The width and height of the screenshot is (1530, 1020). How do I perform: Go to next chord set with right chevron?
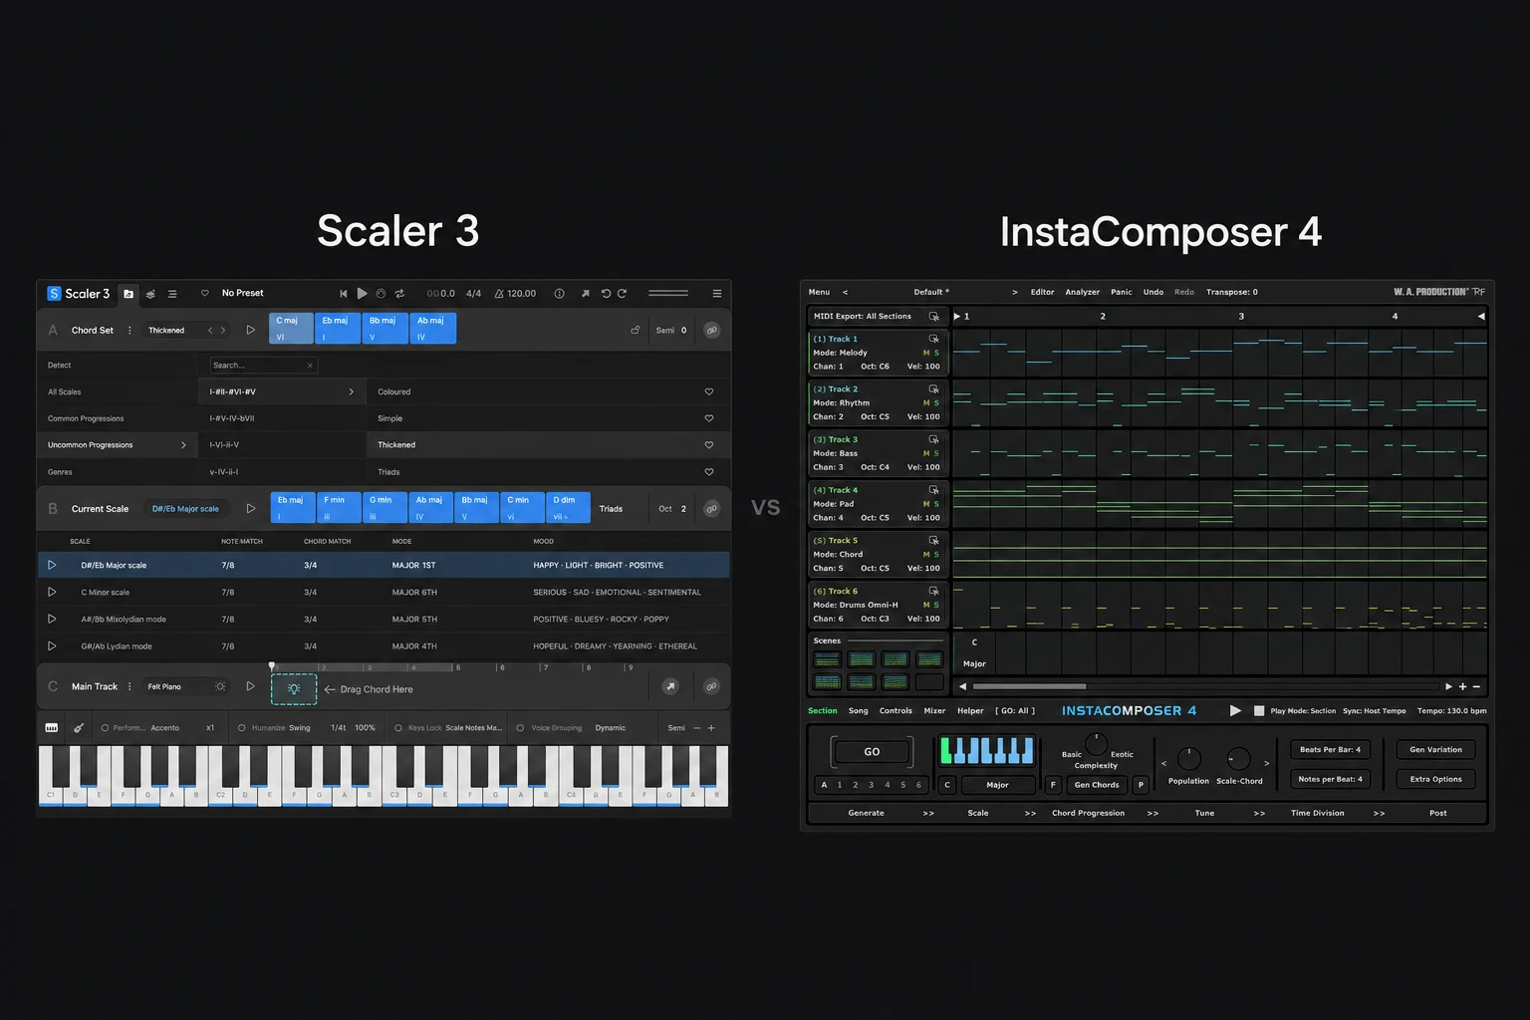click(223, 330)
